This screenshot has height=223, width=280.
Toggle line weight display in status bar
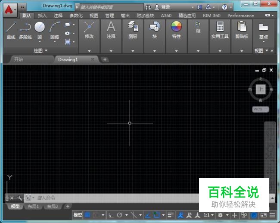click(x=171, y=215)
